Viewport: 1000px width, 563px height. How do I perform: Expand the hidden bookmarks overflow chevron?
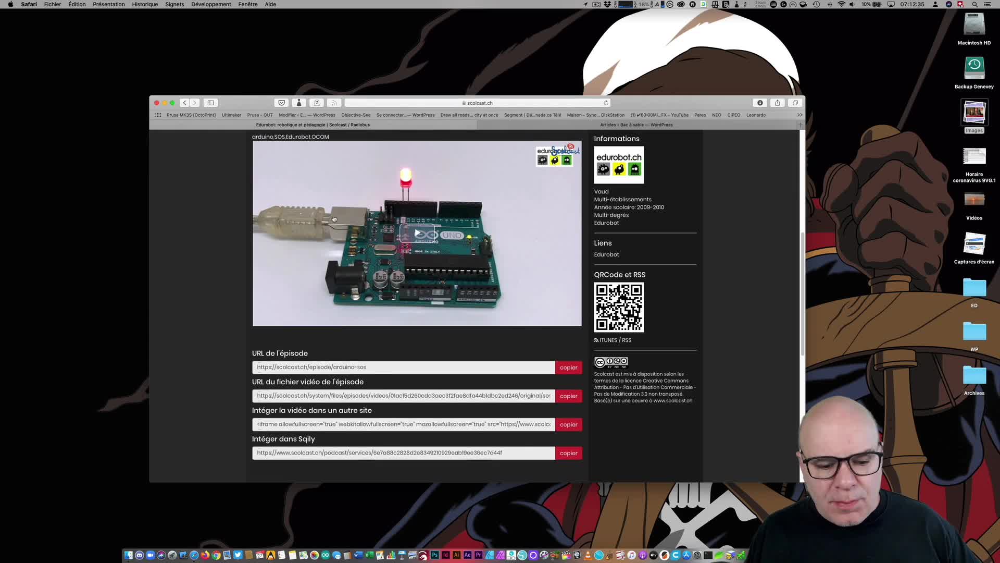pos(799,115)
